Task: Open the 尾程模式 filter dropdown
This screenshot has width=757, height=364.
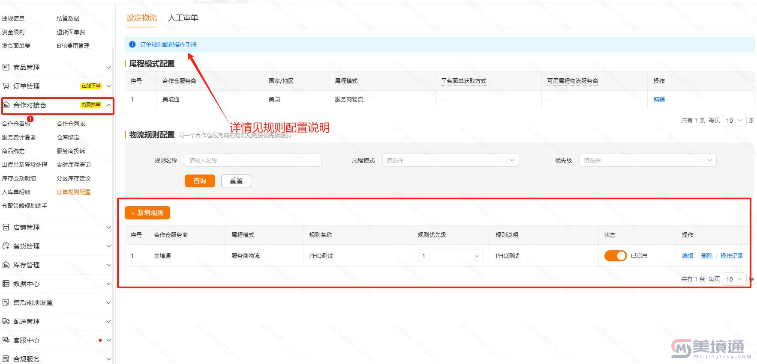Action: (x=450, y=160)
